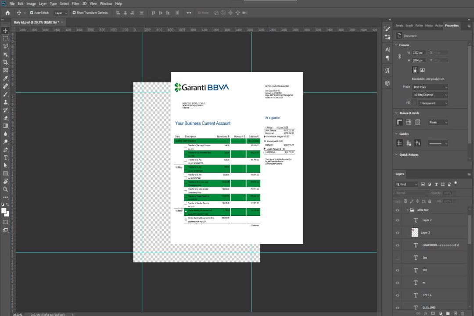
Task: Click Layer 3 thumbnail in Layers panel
Action: (415, 233)
